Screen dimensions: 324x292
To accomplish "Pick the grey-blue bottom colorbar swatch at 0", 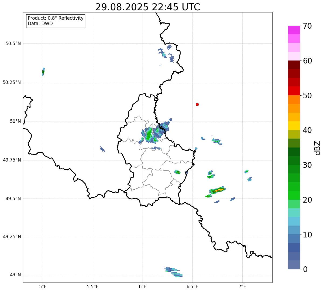I will point(294,265).
